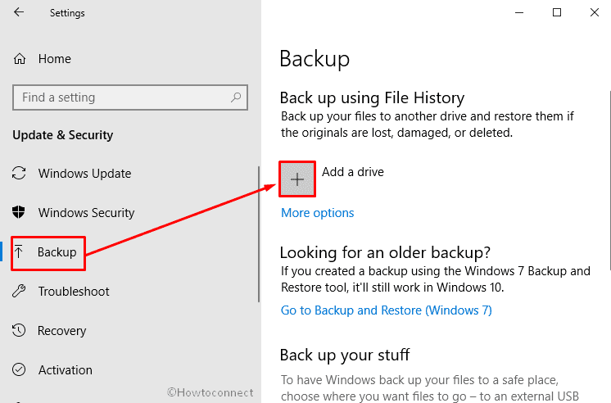Click the wrench Troubleshoot icon
Screen dimensions: 611x403
pos(19,291)
